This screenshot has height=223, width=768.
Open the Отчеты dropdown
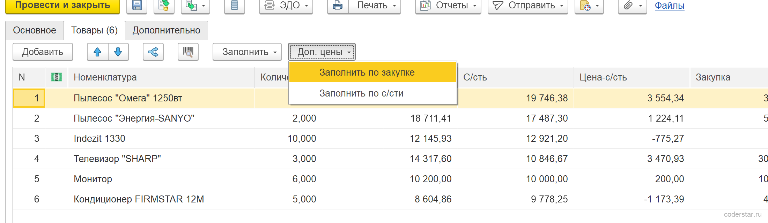click(x=448, y=6)
